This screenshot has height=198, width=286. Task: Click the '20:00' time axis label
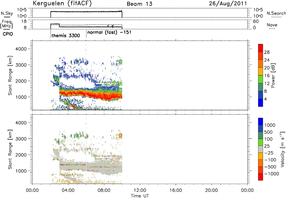tap(212, 190)
